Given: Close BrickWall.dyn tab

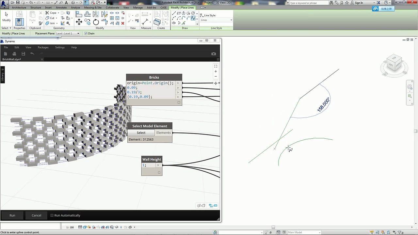Looking at the screenshot, I should click(x=42, y=59).
